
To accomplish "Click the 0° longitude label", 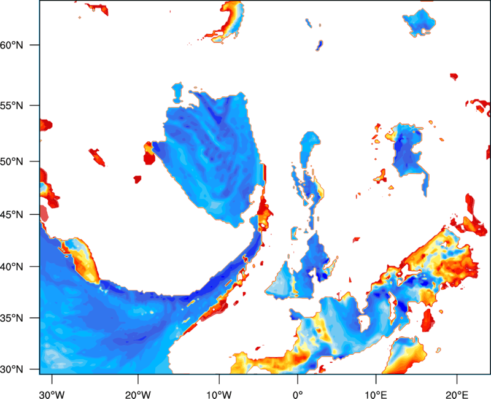I will 298,395.
